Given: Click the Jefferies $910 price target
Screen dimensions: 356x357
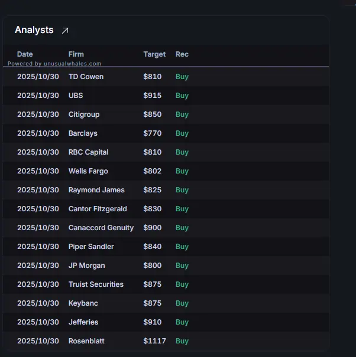Looking at the screenshot, I should (x=152, y=322).
